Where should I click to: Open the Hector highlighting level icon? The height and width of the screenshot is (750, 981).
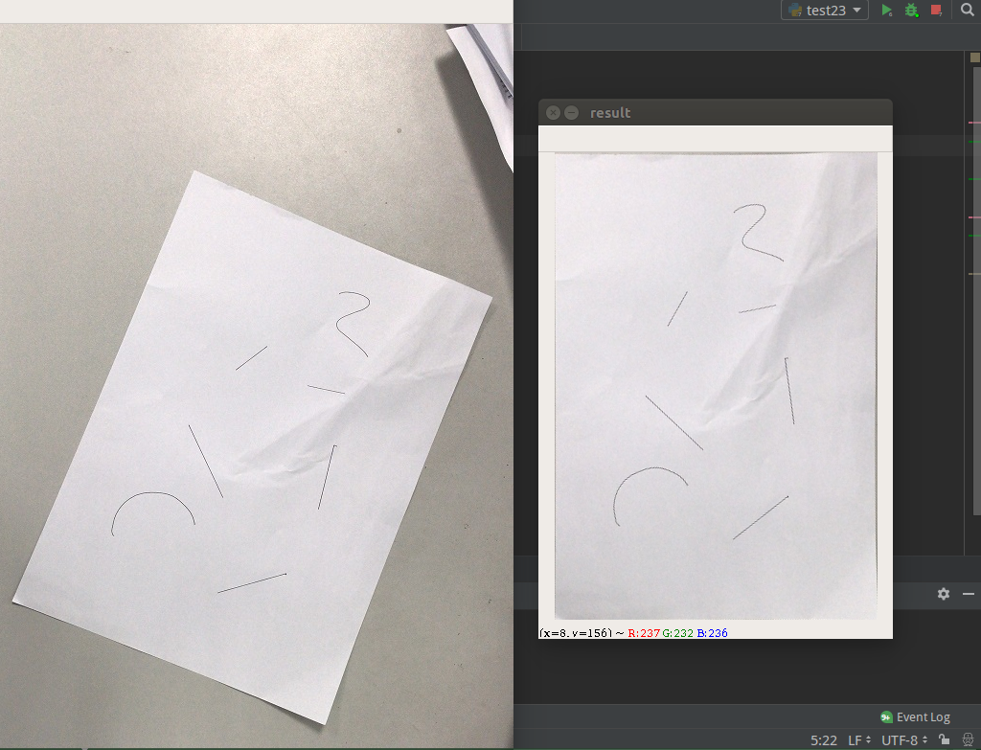tap(968, 739)
